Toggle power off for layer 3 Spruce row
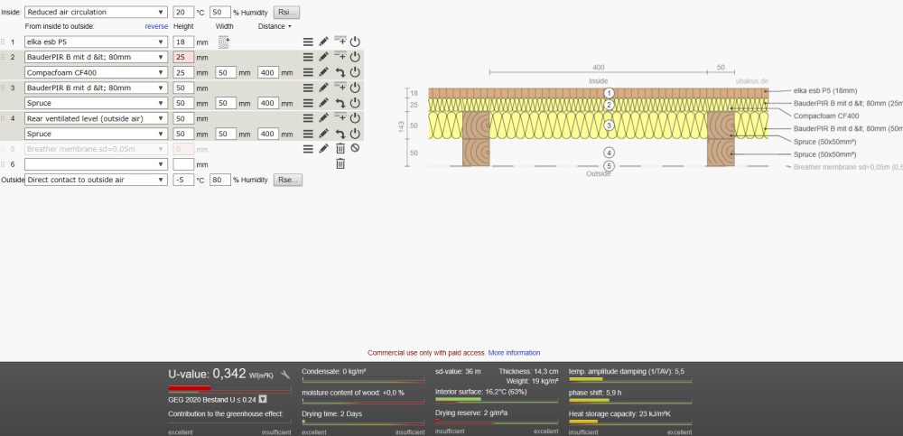The width and height of the screenshot is (903, 436). coord(355,103)
